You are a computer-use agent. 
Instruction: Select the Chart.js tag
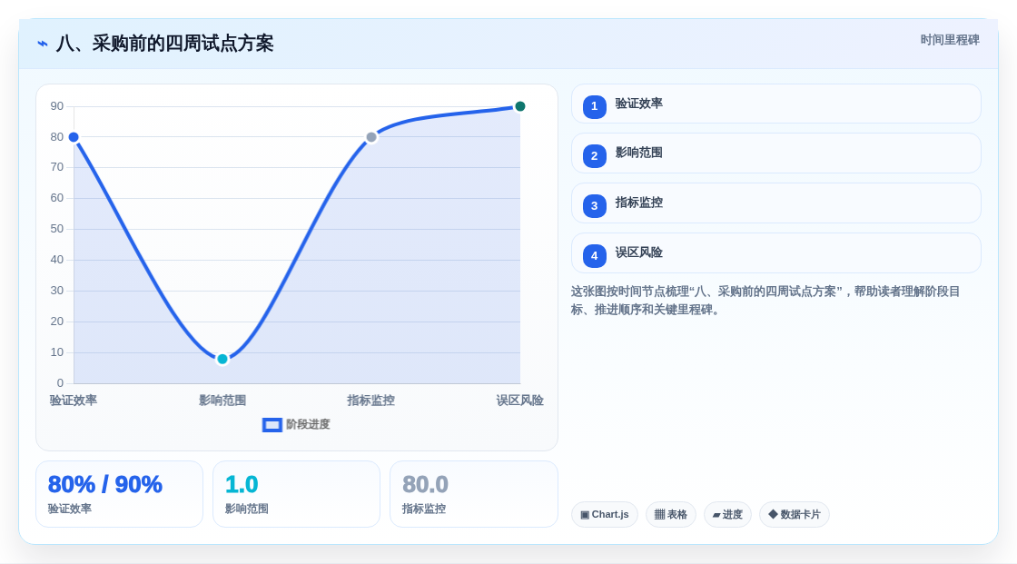click(x=605, y=515)
